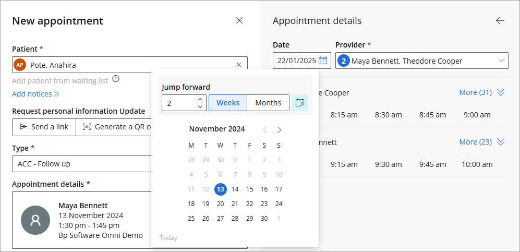Go to next month in calendar

click(279, 129)
